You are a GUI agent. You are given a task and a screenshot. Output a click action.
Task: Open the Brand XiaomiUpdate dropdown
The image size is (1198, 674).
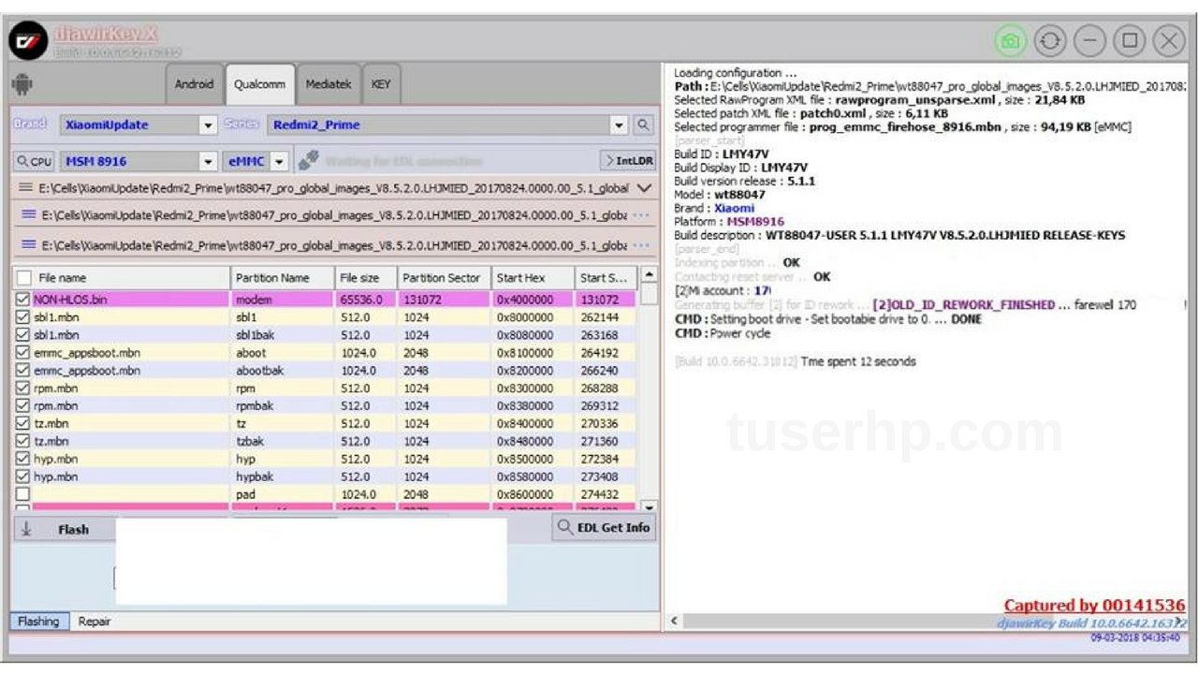208,125
